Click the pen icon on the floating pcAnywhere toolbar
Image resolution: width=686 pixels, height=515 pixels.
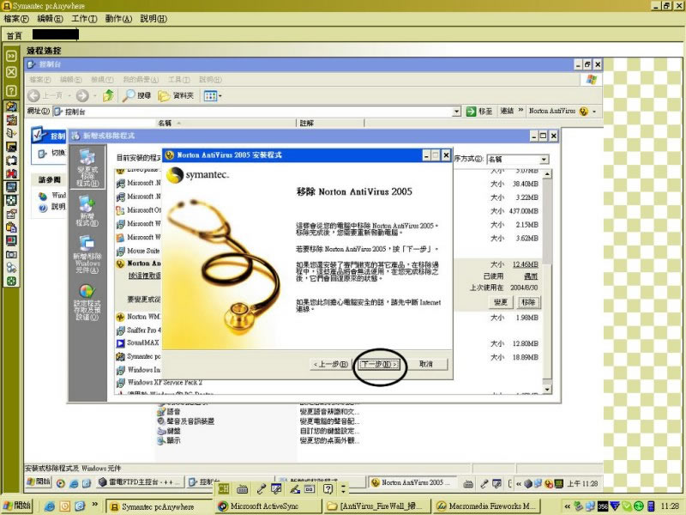[294, 489]
